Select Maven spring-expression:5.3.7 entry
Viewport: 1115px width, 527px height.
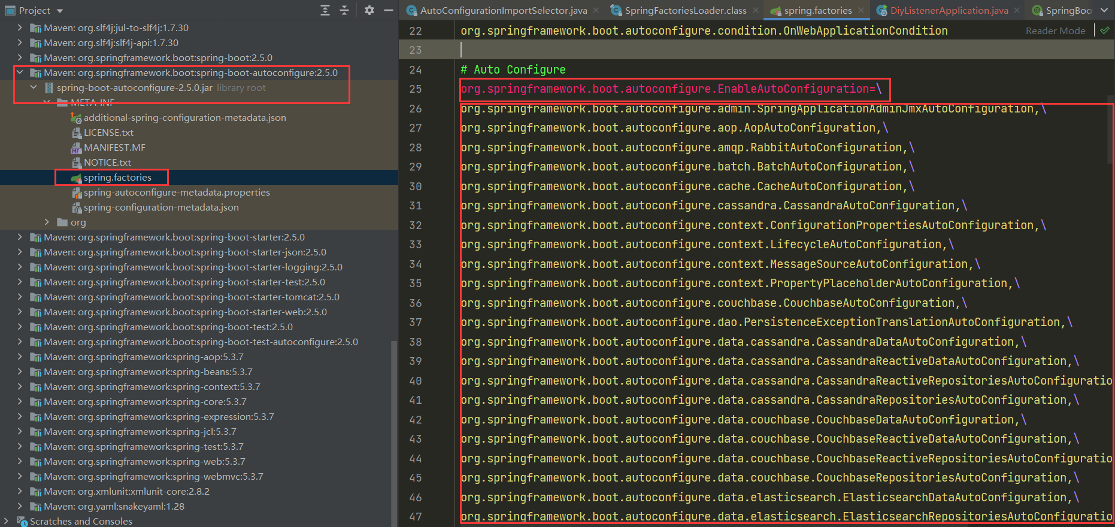159,416
